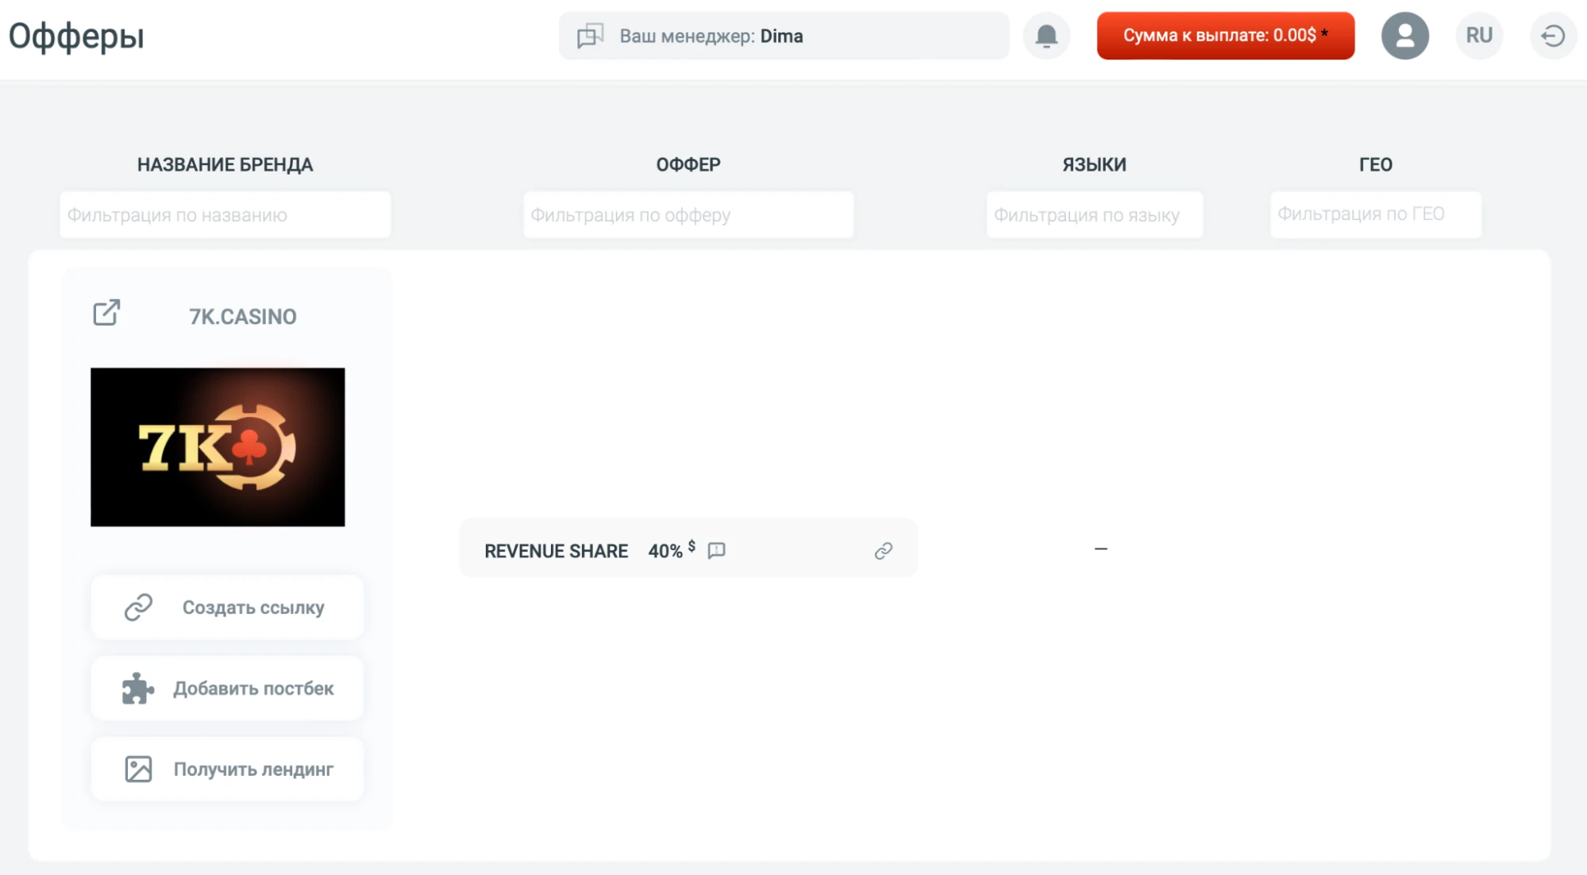This screenshot has height=875, width=1587.
Task: Open the notifications bell icon
Action: 1046,36
